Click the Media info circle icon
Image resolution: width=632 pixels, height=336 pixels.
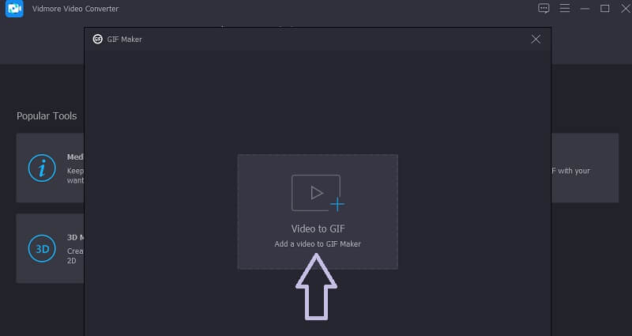tap(42, 168)
